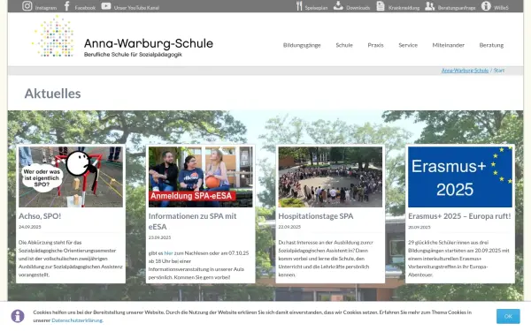This screenshot has height=331, width=531.
Task: Open the WiBeS link
Action: click(x=501, y=8)
